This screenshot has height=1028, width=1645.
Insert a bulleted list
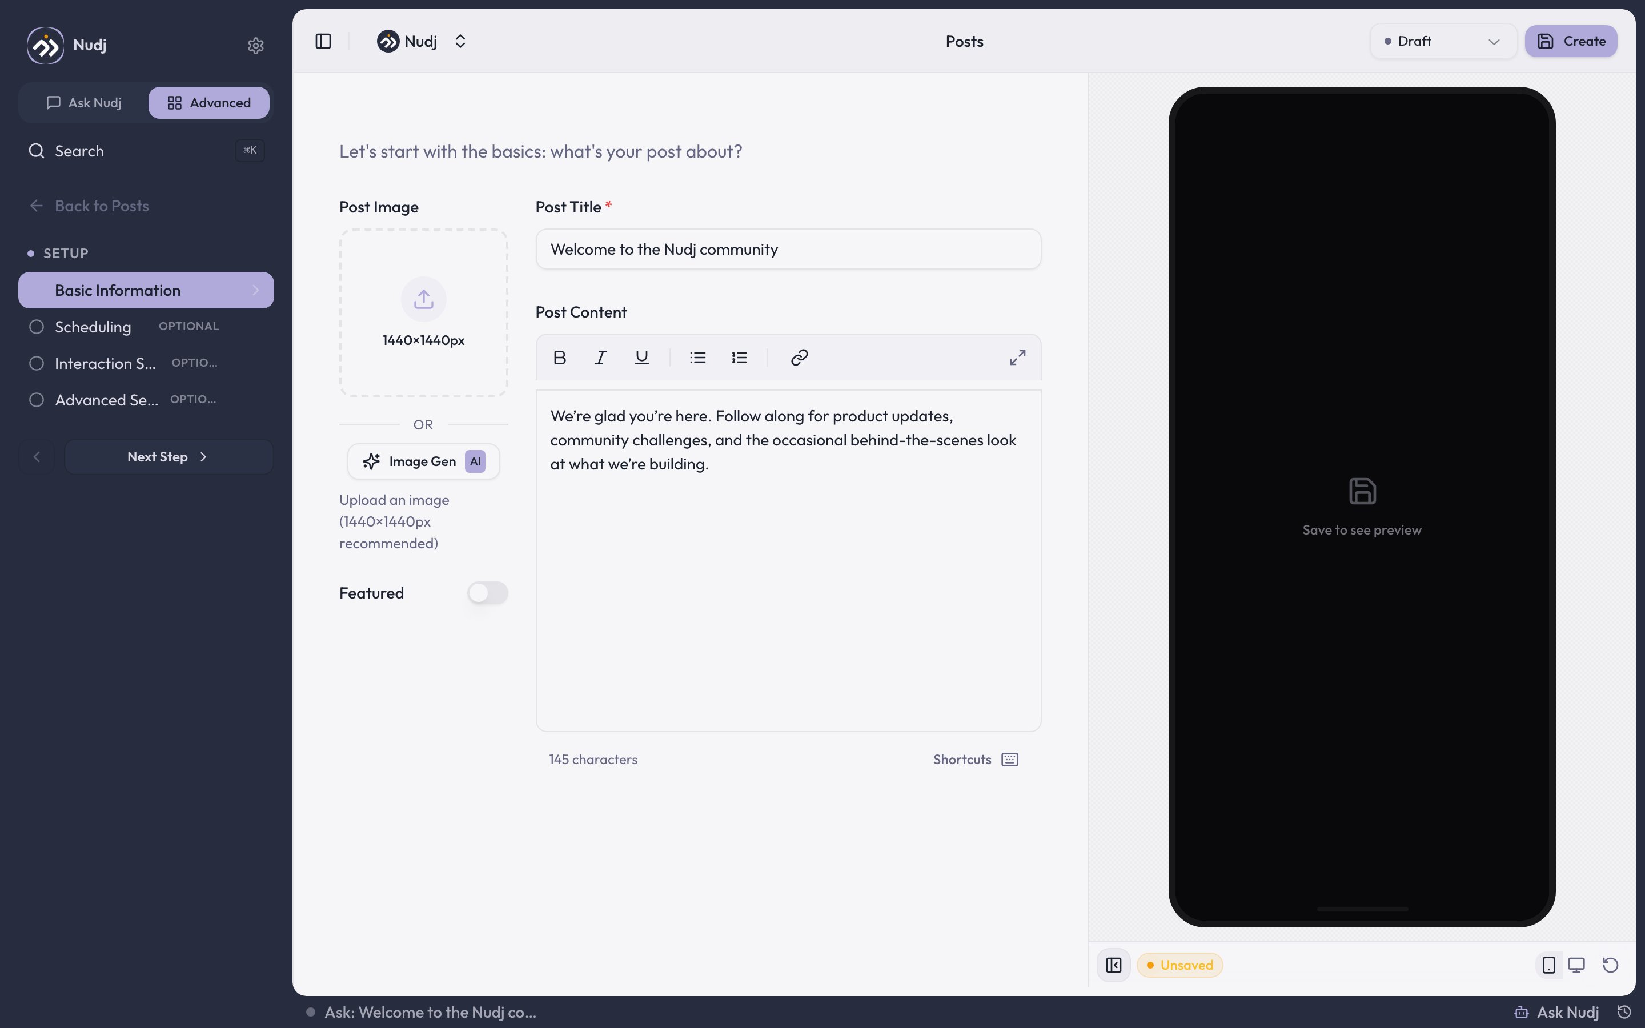point(698,358)
